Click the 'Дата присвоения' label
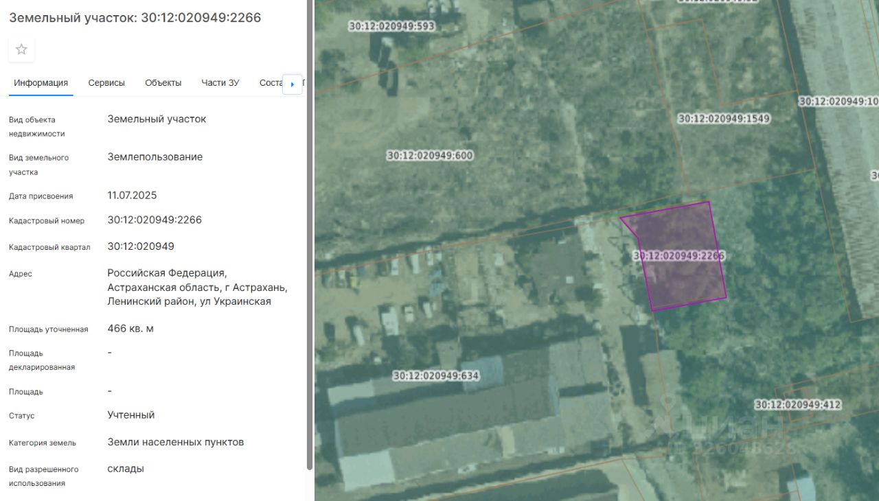 tap(41, 196)
